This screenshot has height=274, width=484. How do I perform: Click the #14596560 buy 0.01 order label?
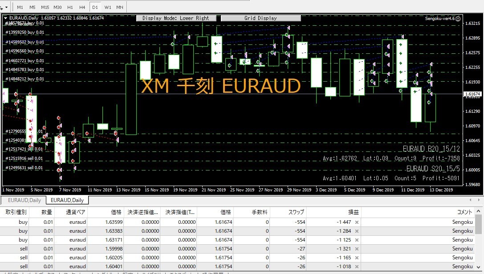click(24, 51)
